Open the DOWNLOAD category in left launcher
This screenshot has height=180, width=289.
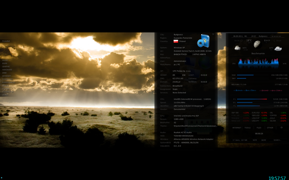pyautogui.click(x=7, y=79)
